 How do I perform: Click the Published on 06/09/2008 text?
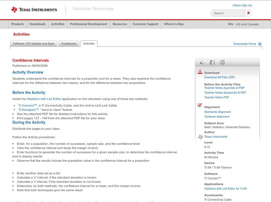pyautogui.click(x=30, y=66)
